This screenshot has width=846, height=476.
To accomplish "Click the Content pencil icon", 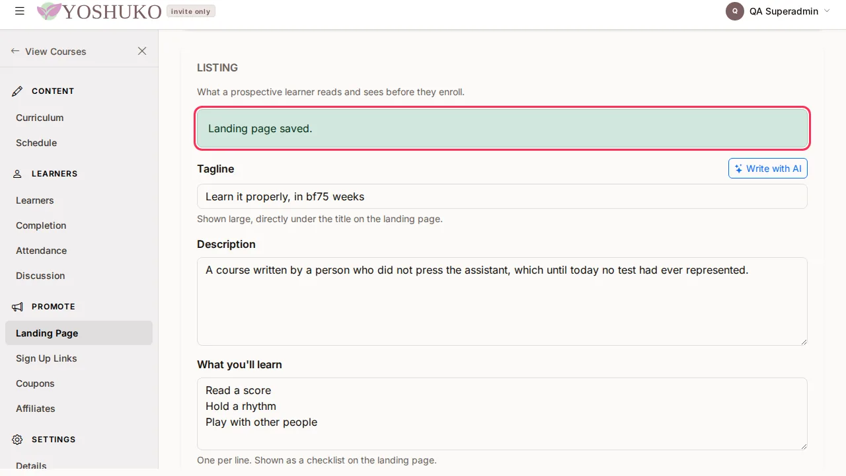I will 18,91.
